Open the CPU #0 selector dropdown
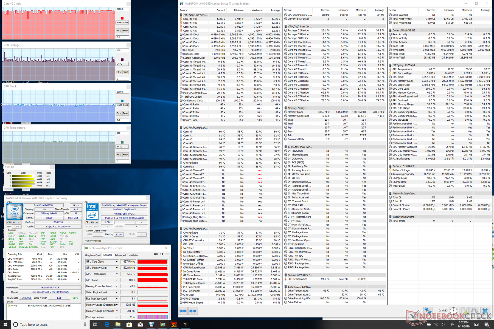494x329 pixels. coord(13,222)
